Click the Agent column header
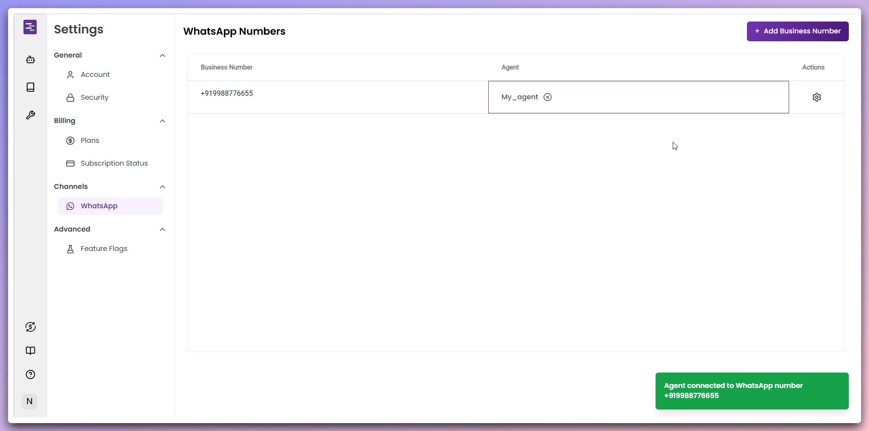Viewport: 869px width, 431px height. tap(510, 67)
